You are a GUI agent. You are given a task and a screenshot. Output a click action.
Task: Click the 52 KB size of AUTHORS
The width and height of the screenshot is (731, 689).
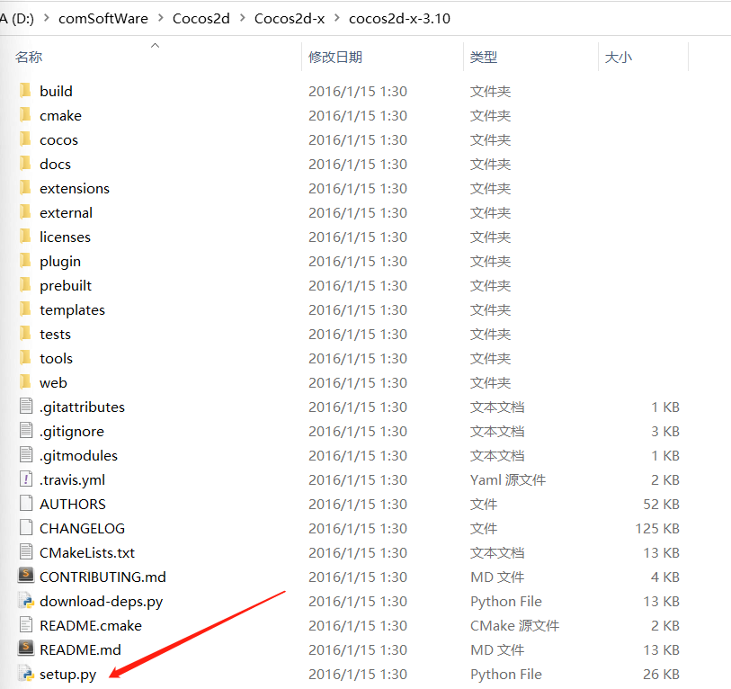[x=661, y=505]
